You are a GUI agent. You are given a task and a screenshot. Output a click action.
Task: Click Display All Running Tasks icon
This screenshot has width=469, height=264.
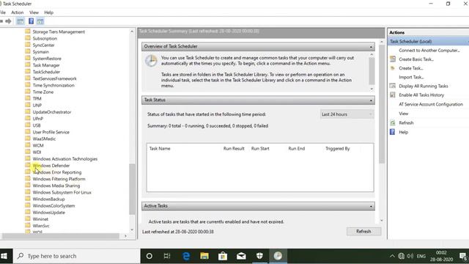point(393,86)
